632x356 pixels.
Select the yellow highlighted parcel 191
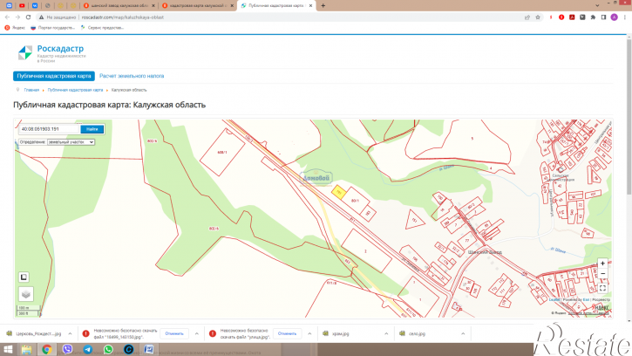339,193
